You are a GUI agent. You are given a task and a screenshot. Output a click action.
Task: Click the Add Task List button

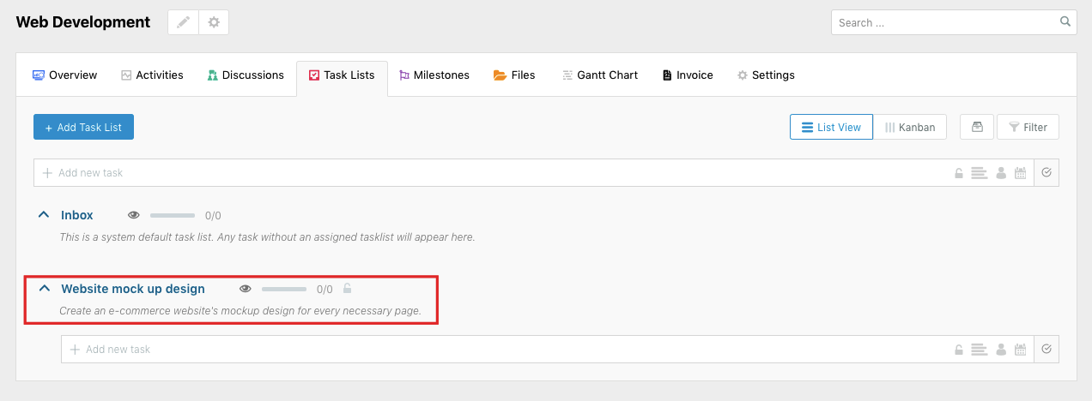[x=83, y=127]
